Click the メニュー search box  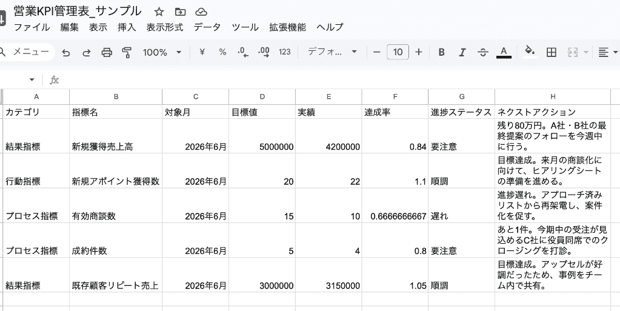coord(26,52)
